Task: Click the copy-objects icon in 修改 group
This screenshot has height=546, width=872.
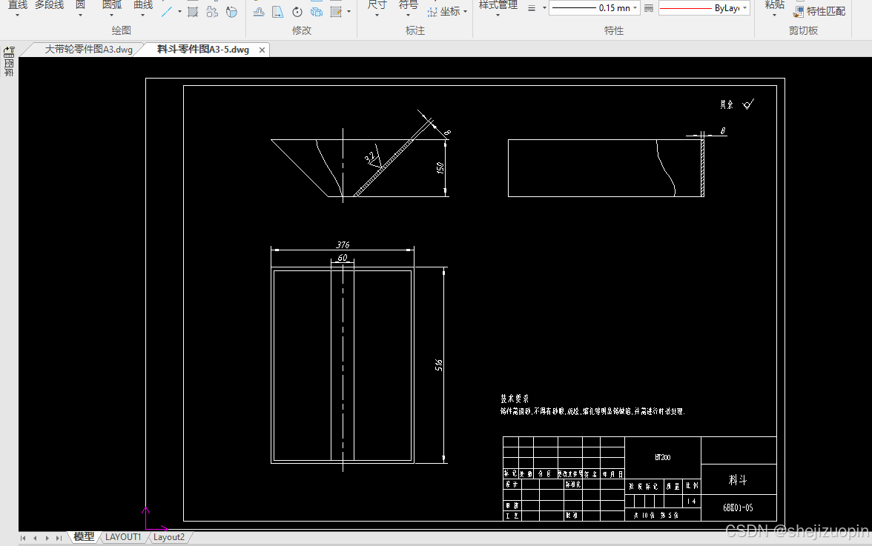Action: tap(317, 12)
